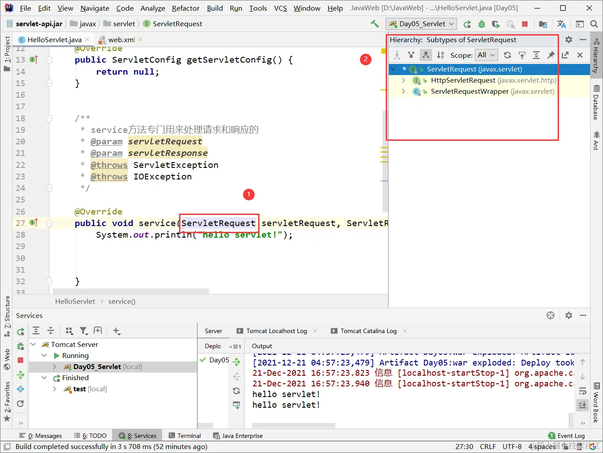Expand the test [local] service node
Screen dimensions: 603x453
pos(55,389)
